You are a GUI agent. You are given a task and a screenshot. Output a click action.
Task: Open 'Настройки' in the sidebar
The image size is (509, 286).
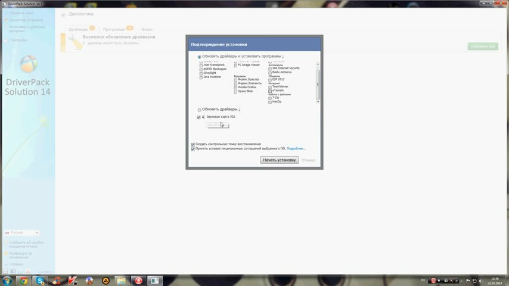(19, 41)
